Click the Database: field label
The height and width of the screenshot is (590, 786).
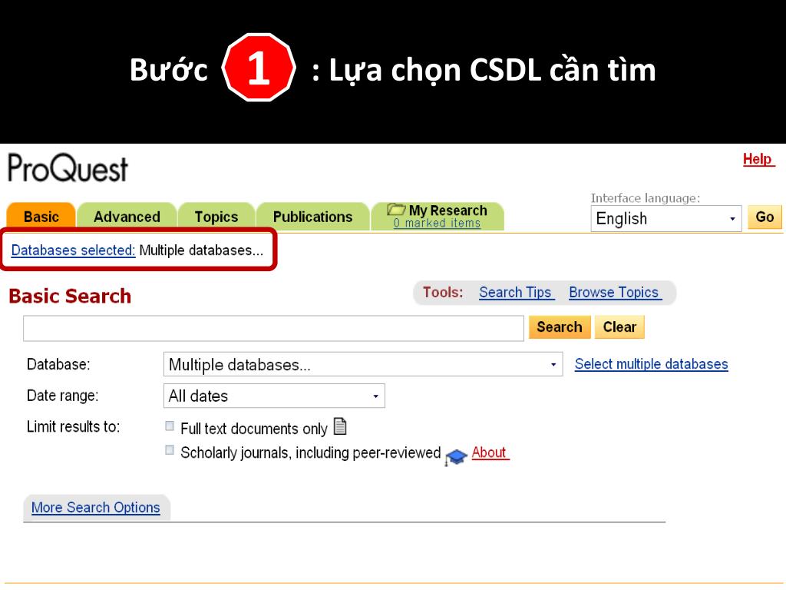tap(58, 364)
